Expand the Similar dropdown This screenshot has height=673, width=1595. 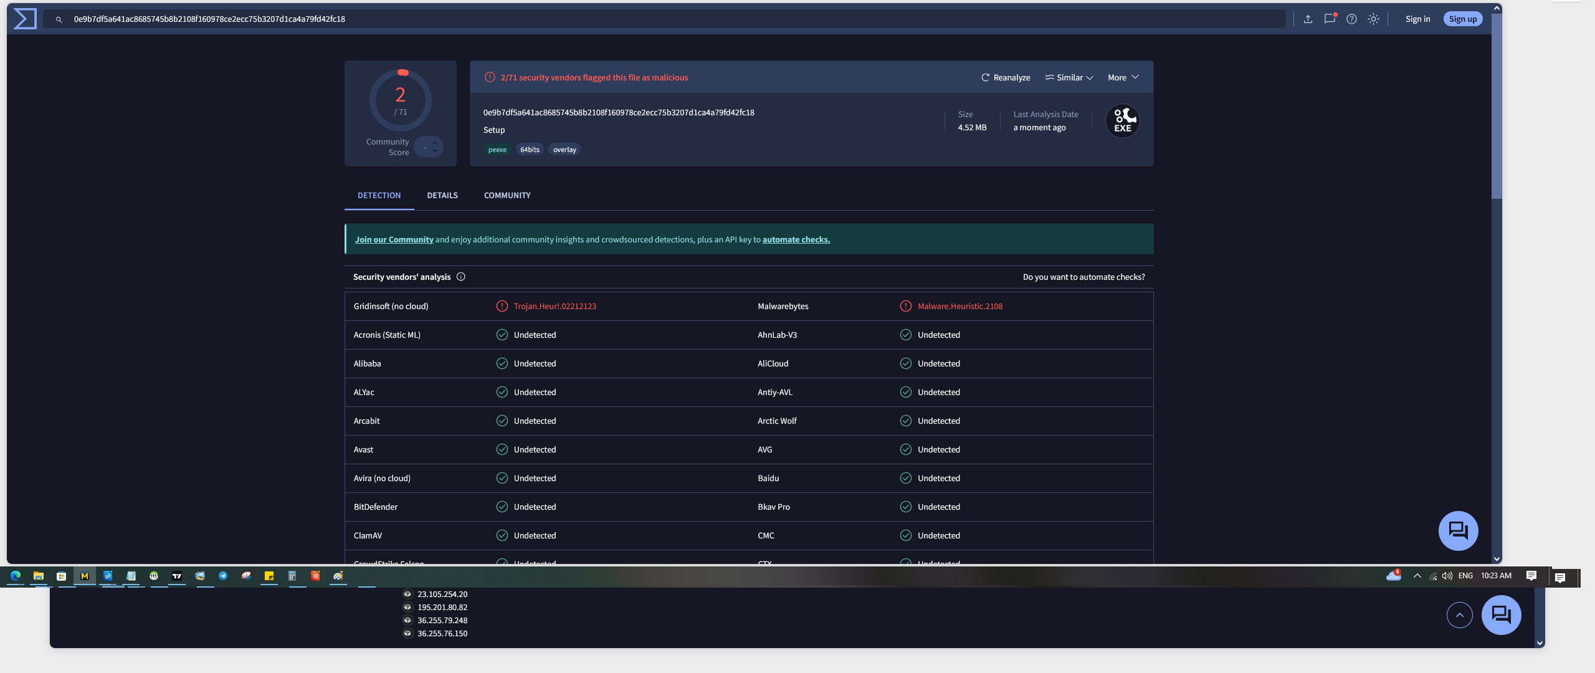pos(1069,77)
